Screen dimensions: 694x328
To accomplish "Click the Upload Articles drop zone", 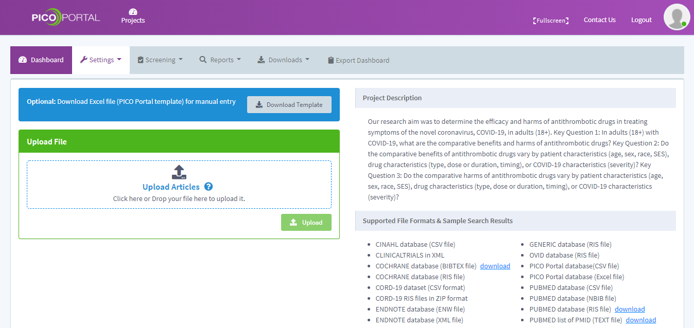I will [179, 185].
